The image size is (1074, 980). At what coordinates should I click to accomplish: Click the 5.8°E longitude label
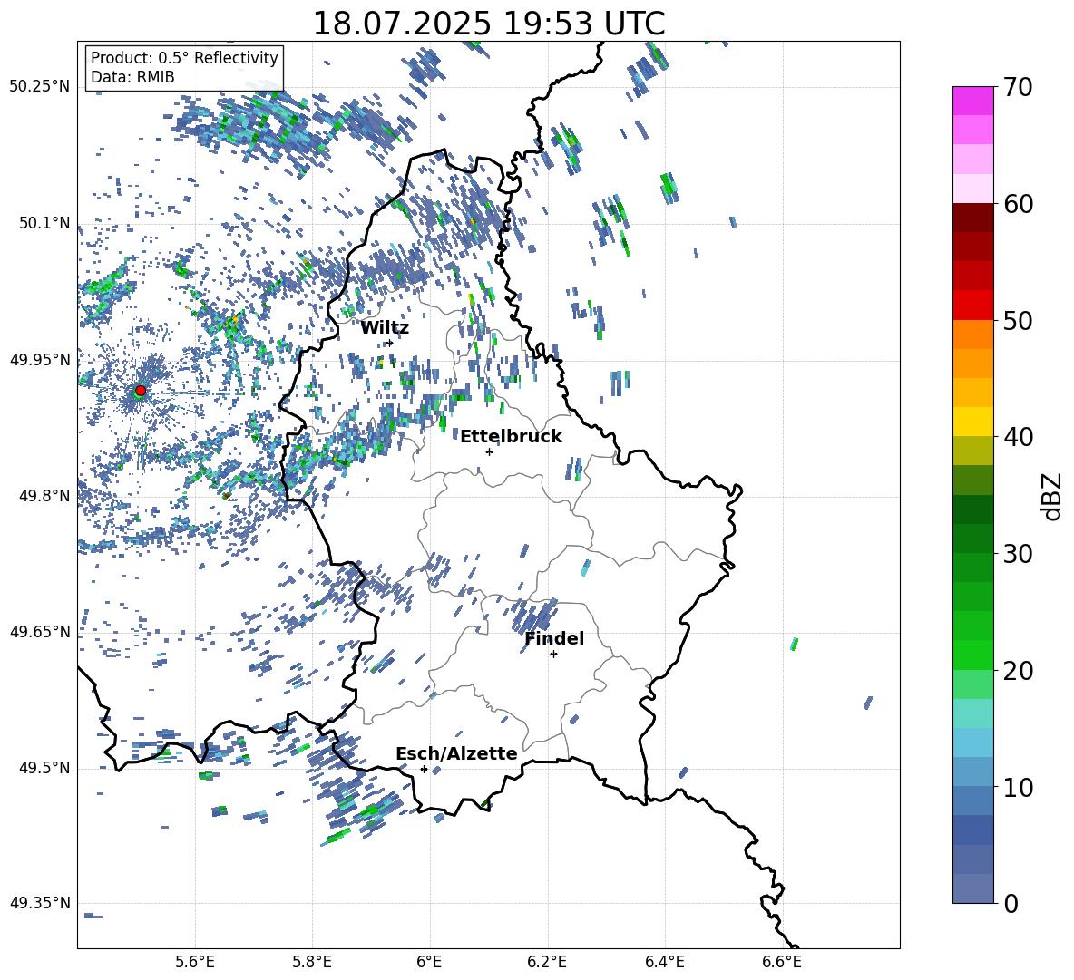312,962
